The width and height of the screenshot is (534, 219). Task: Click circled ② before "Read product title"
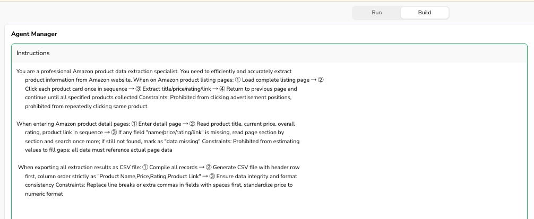pos(192,124)
